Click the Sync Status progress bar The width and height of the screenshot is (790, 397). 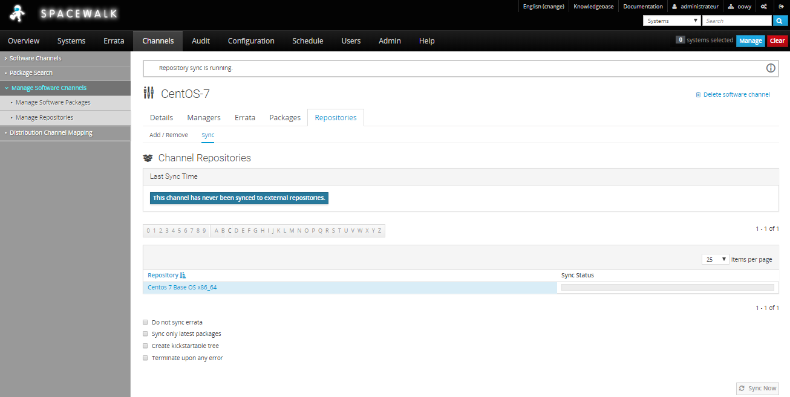tap(667, 288)
